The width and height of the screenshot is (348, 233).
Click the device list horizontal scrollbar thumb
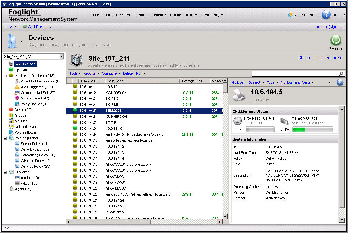(x=111, y=222)
